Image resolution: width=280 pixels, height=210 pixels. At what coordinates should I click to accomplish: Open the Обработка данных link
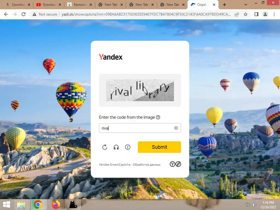click(147, 165)
